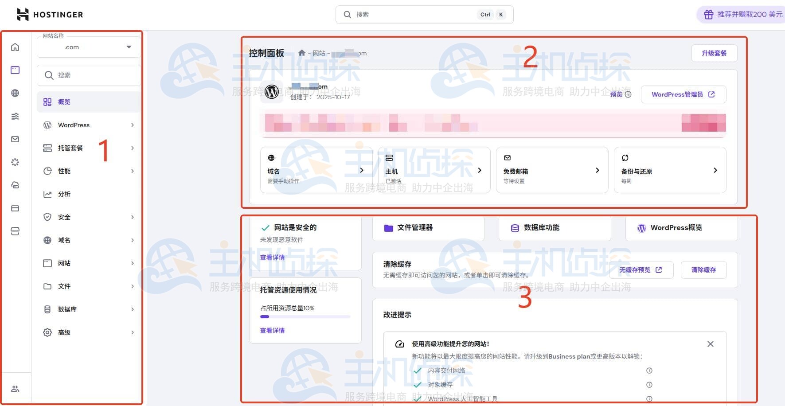Viewport: 785px width, 406px height.
Task: Select 概览 in the sidebar menu
Action: coord(89,102)
